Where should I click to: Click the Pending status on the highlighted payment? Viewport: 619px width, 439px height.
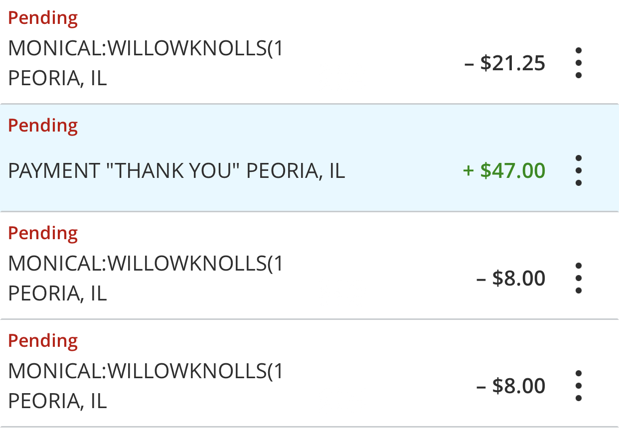[43, 126]
